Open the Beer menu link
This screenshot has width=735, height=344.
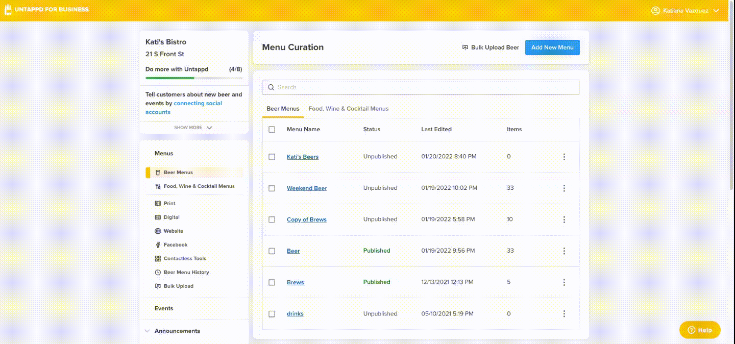click(x=293, y=251)
